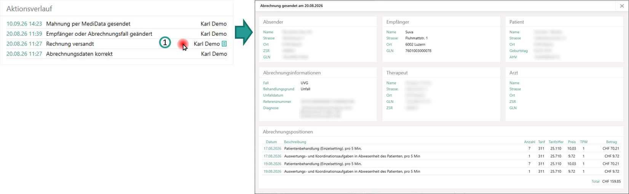The image size is (629, 194).
Task: Click the location 6002 Luzern
Action: pos(415,44)
